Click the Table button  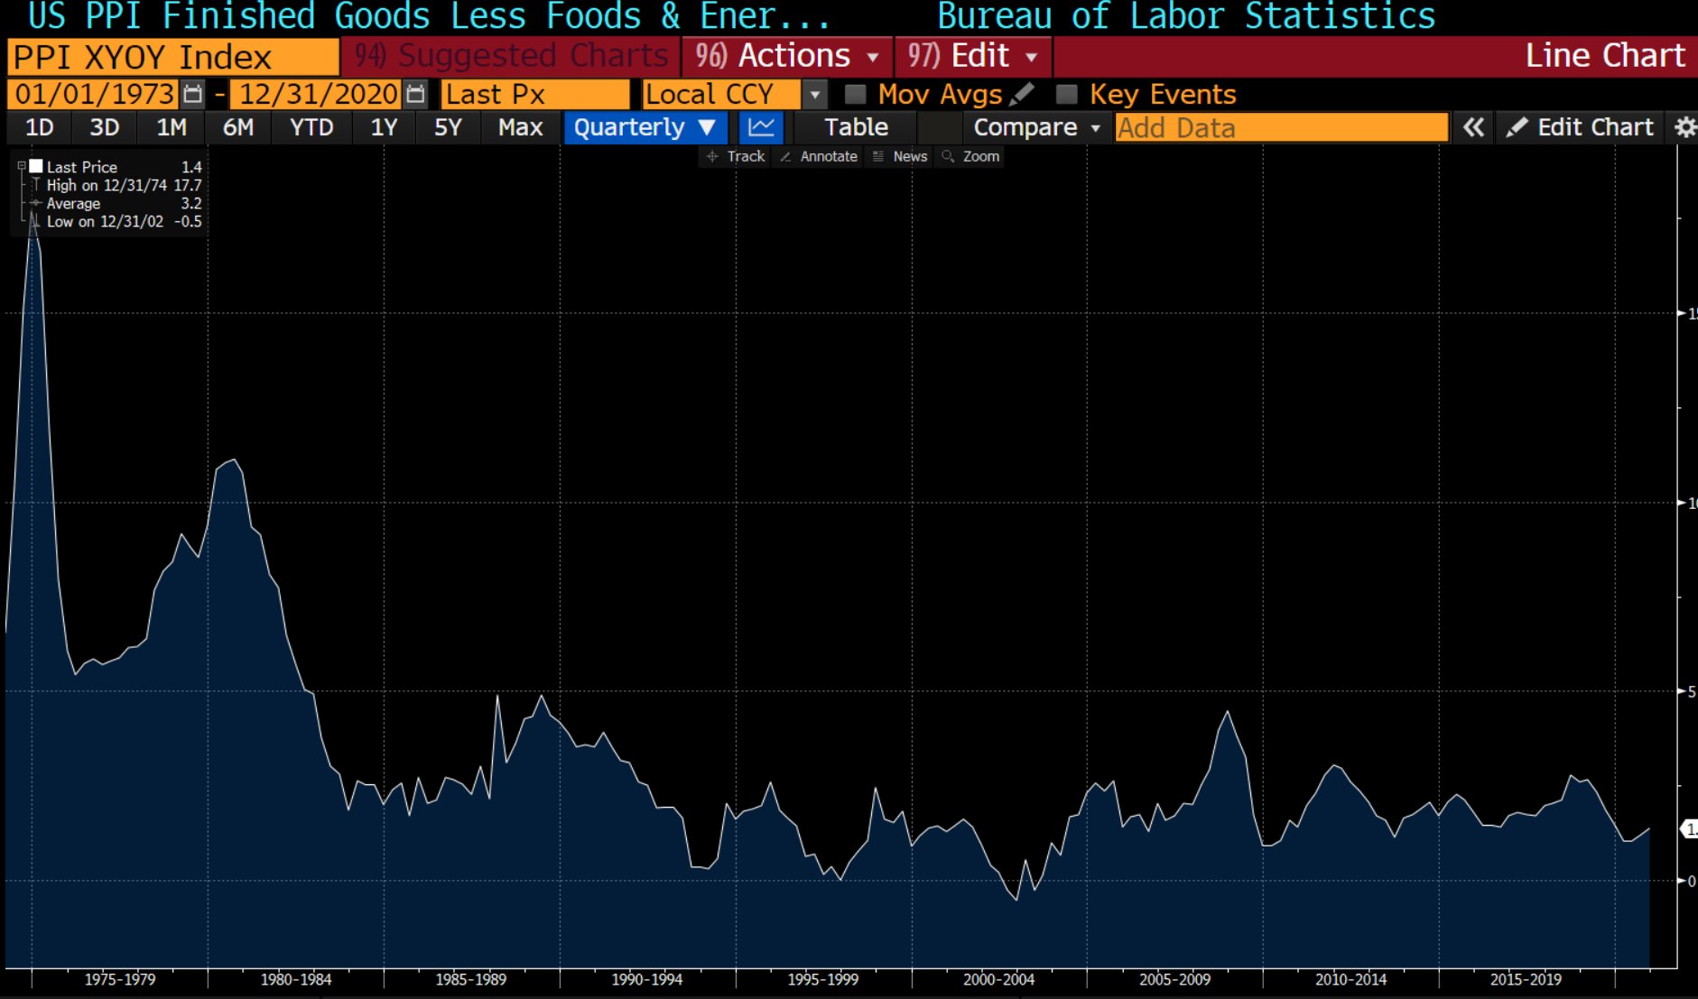[x=856, y=127]
